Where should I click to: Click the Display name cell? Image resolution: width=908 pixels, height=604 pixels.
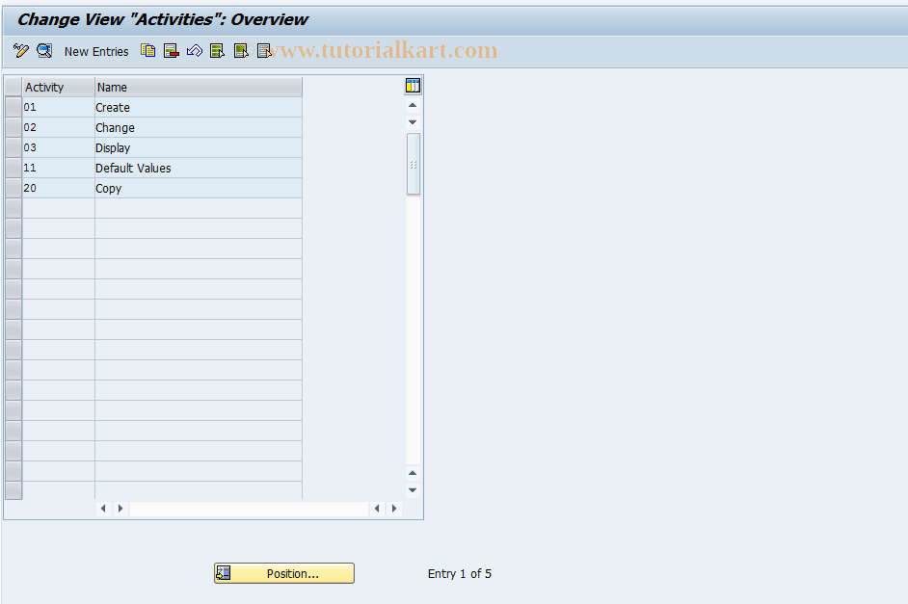coord(199,147)
